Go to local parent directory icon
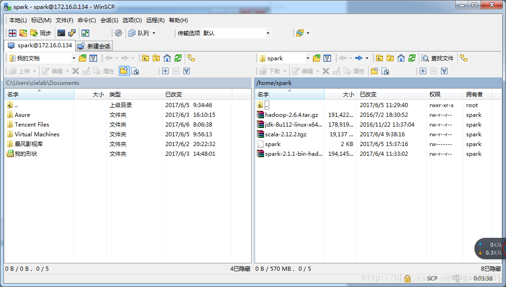Image resolution: width=506 pixels, height=287 pixels. point(146,58)
